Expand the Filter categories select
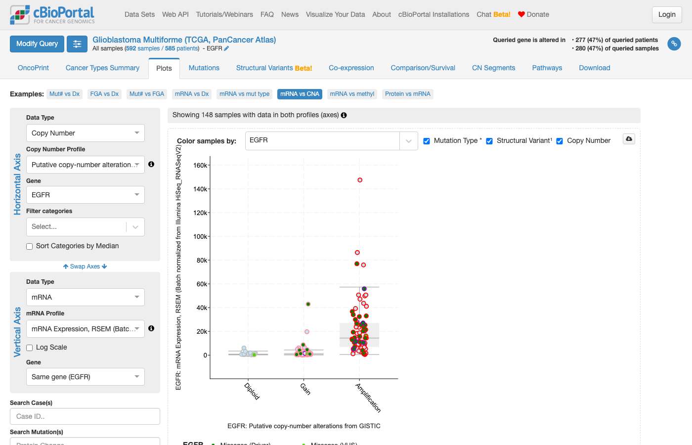Screen dimensions: 692x445 click(86, 227)
